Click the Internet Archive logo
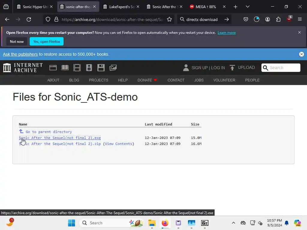 pyautogui.click(x=23, y=68)
